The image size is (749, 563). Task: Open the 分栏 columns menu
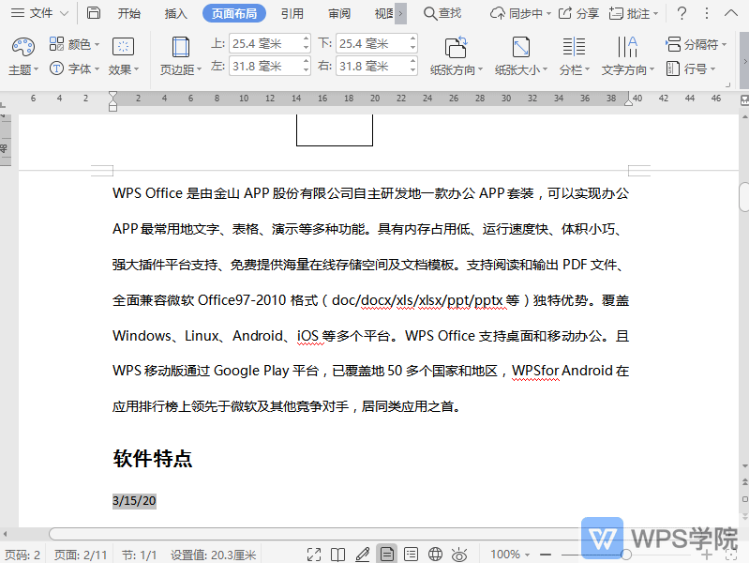pyautogui.click(x=575, y=56)
